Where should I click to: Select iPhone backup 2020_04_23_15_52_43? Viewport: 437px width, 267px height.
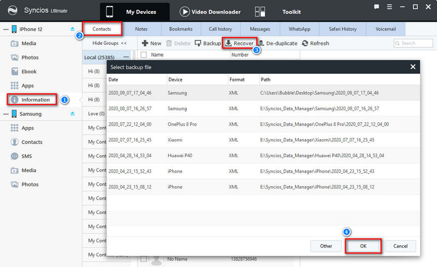tap(263, 171)
